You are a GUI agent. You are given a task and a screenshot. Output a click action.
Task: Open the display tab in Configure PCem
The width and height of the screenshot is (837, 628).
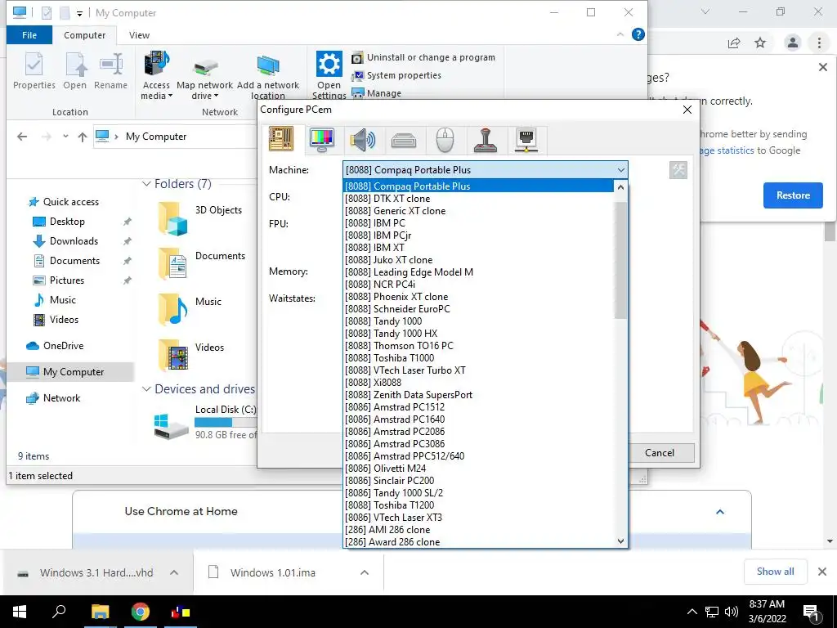[x=322, y=139]
